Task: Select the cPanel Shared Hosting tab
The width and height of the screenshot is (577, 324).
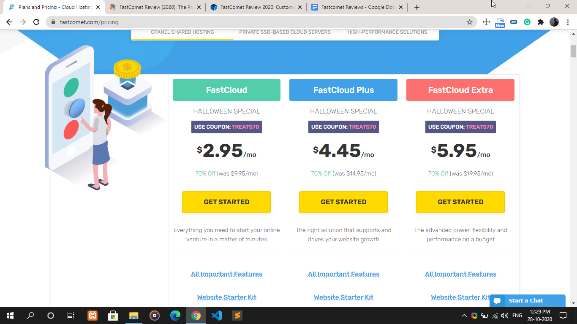Action: click(182, 32)
